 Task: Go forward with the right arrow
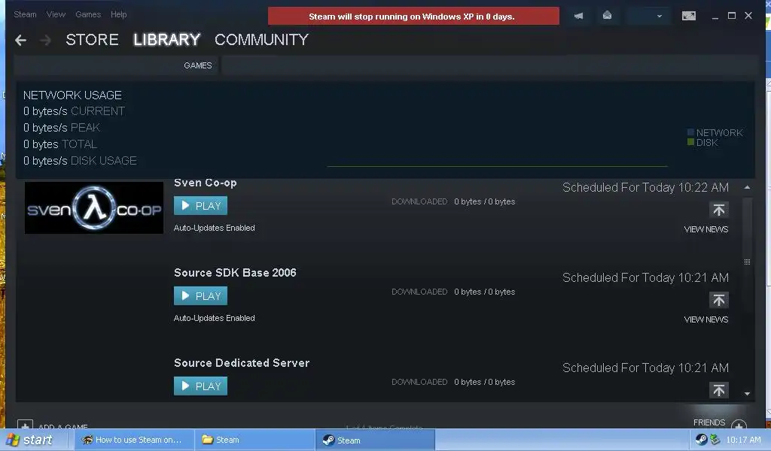tap(45, 41)
